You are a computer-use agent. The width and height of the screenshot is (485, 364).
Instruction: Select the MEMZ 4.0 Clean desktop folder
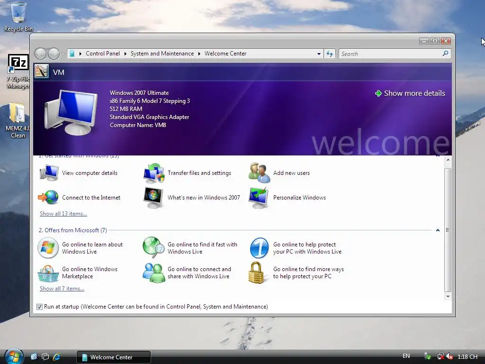(x=18, y=121)
